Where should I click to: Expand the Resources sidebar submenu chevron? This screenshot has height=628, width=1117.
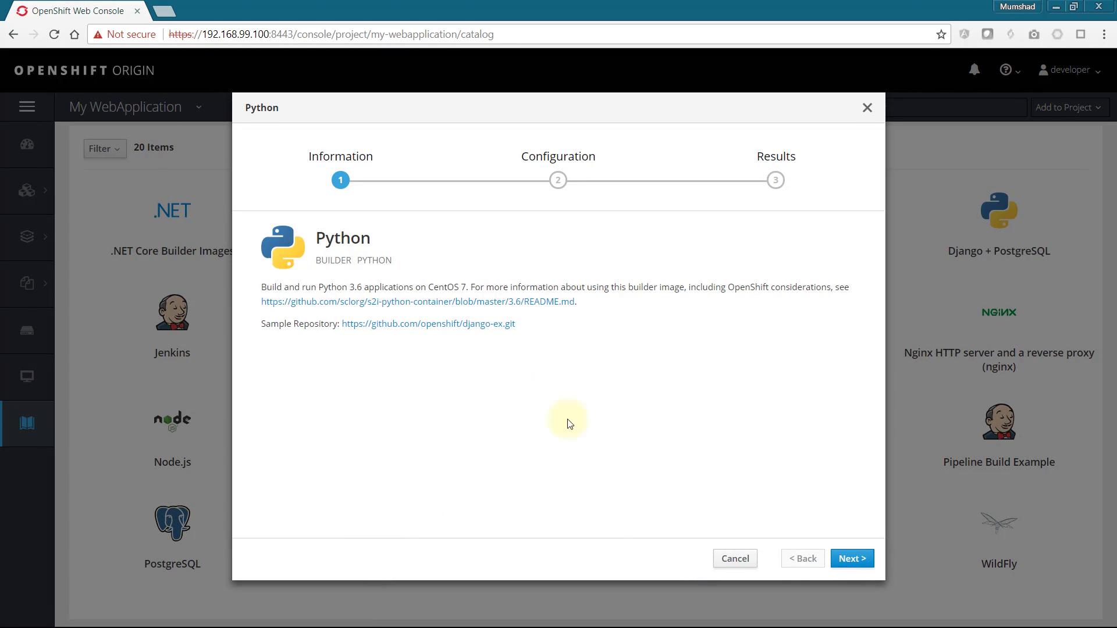click(45, 283)
